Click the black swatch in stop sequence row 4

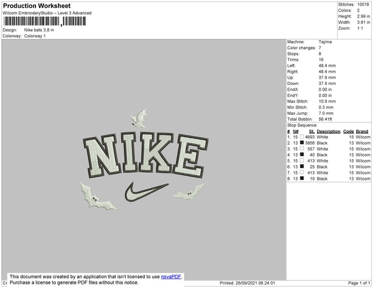pyautogui.click(x=302, y=155)
